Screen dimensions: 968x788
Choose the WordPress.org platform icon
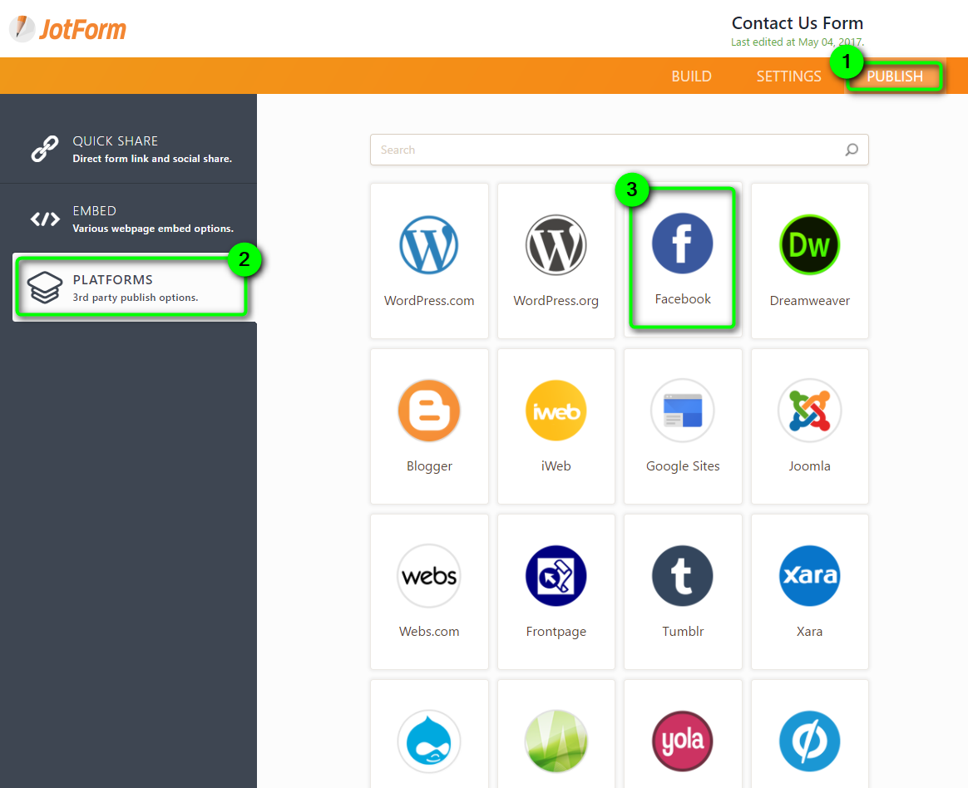coord(556,245)
